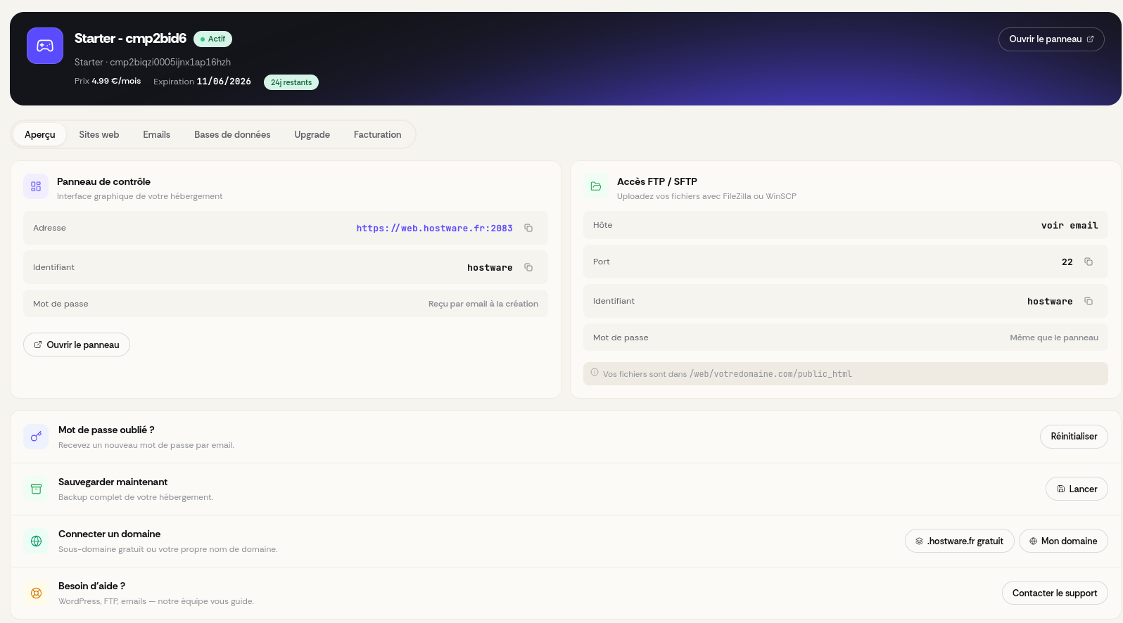Click the Accès FTP folder icon

(x=596, y=186)
